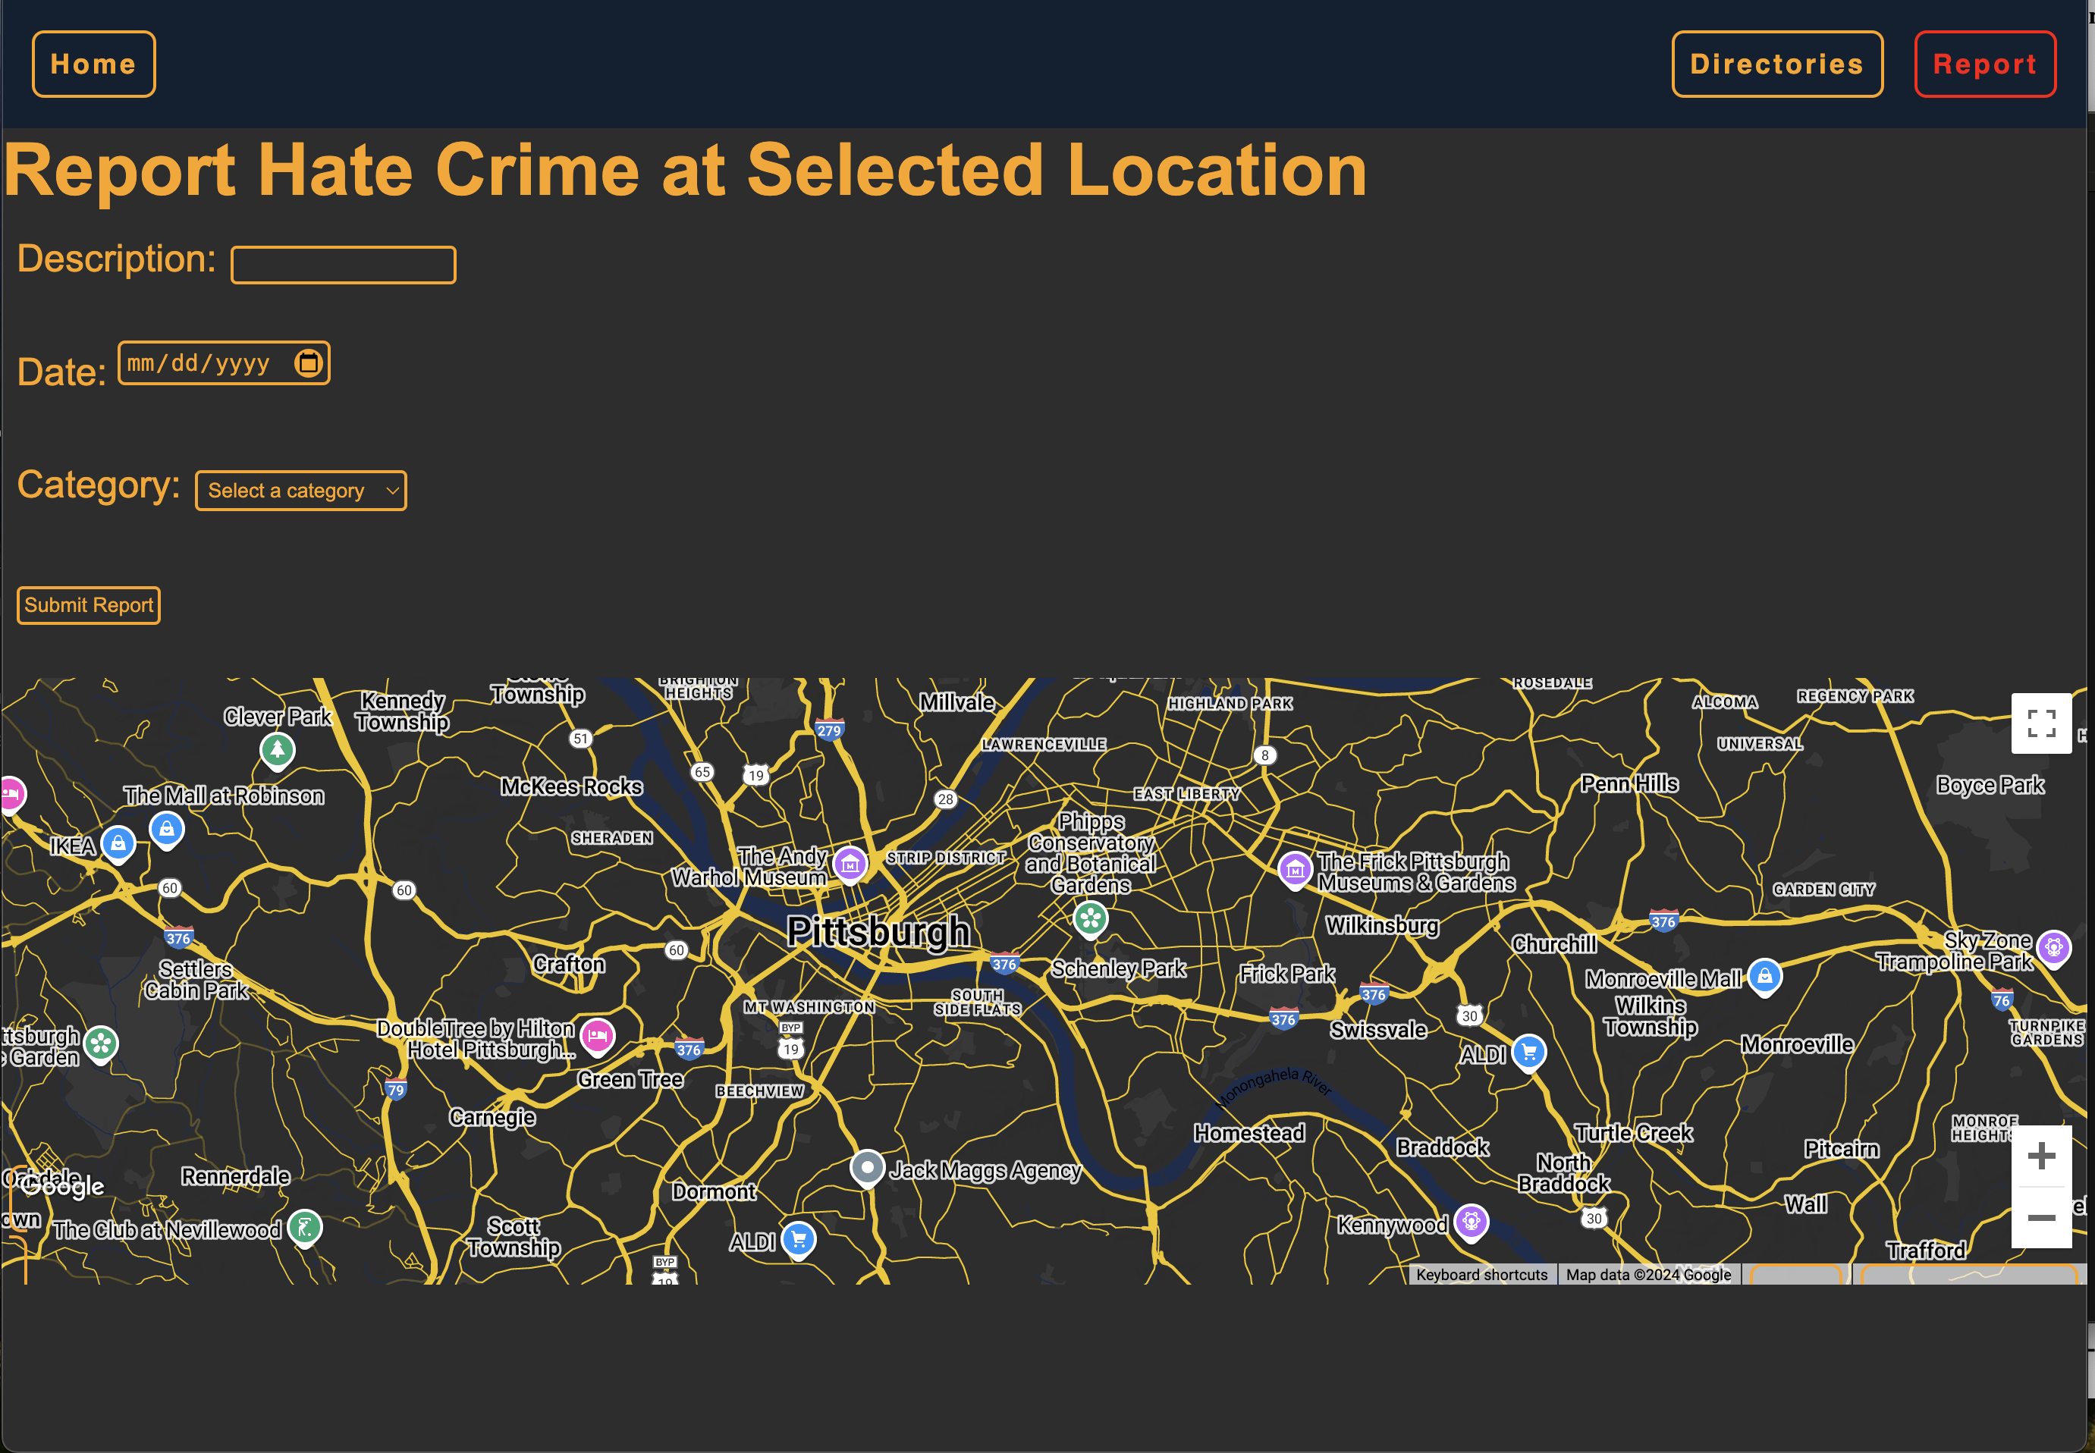Toggle fullscreen map view

pyautogui.click(x=2040, y=723)
